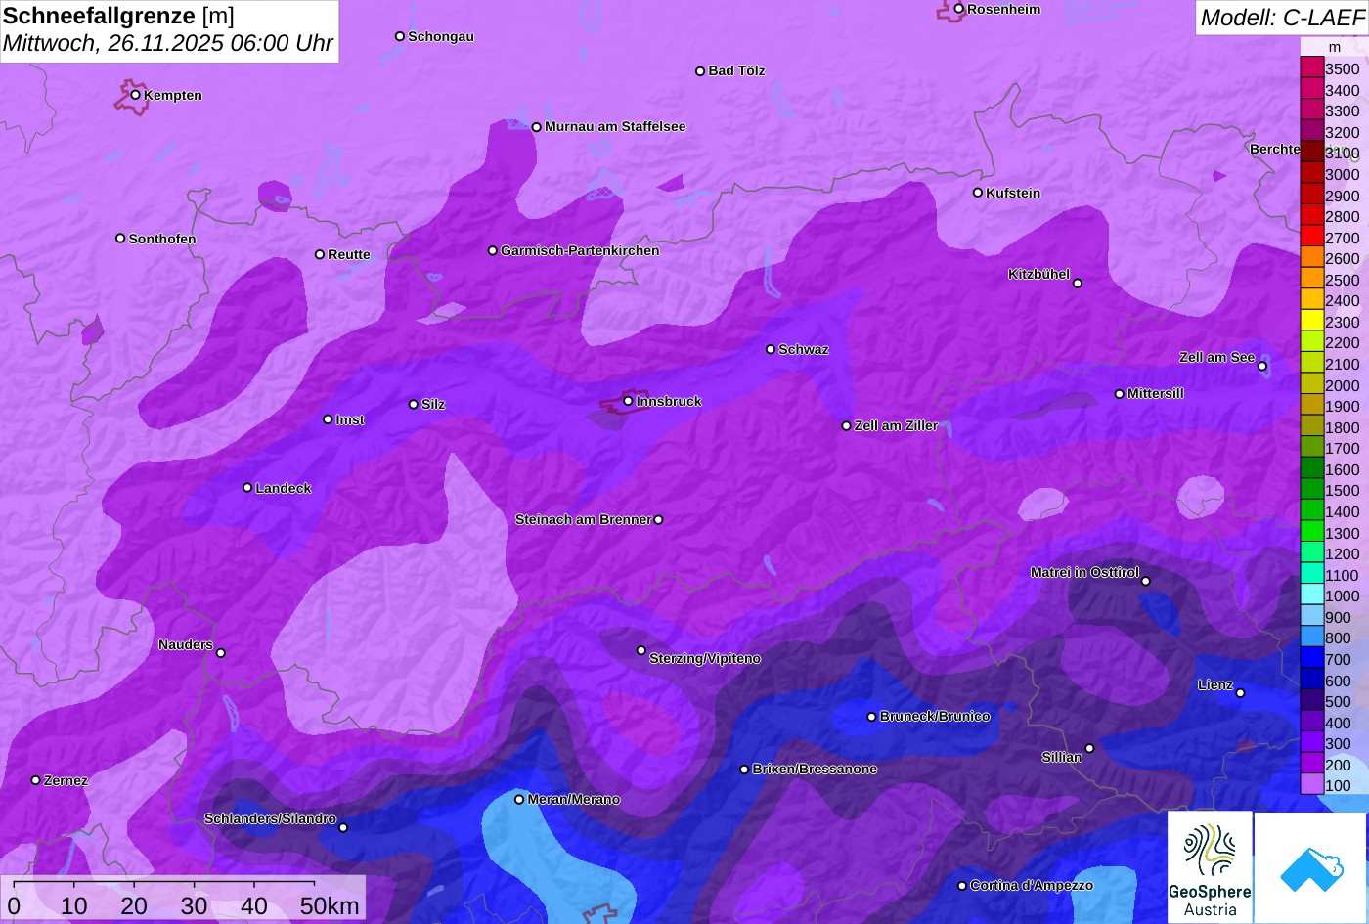Image resolution: width=1369 pixels, height=924 pixels.
Task: Select the 2300 m yellow legend swatch
Action: point(1311,322)
